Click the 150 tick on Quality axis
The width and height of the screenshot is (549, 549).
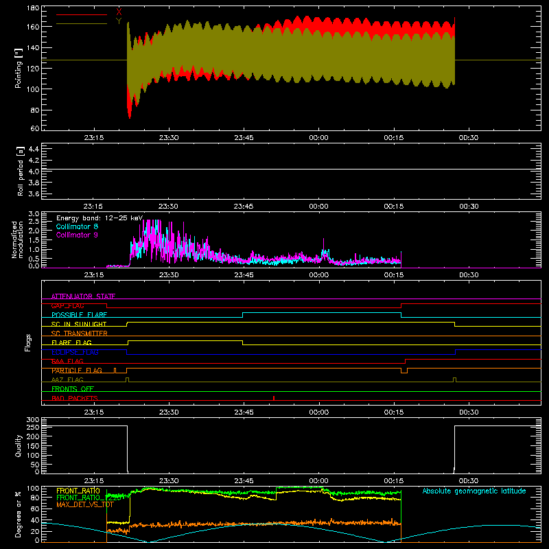33,446
